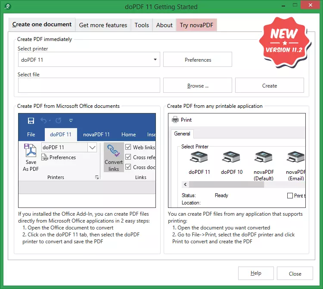Click the redo icon in Office preview
Screen dimensions: 323x289
(59, 120)
